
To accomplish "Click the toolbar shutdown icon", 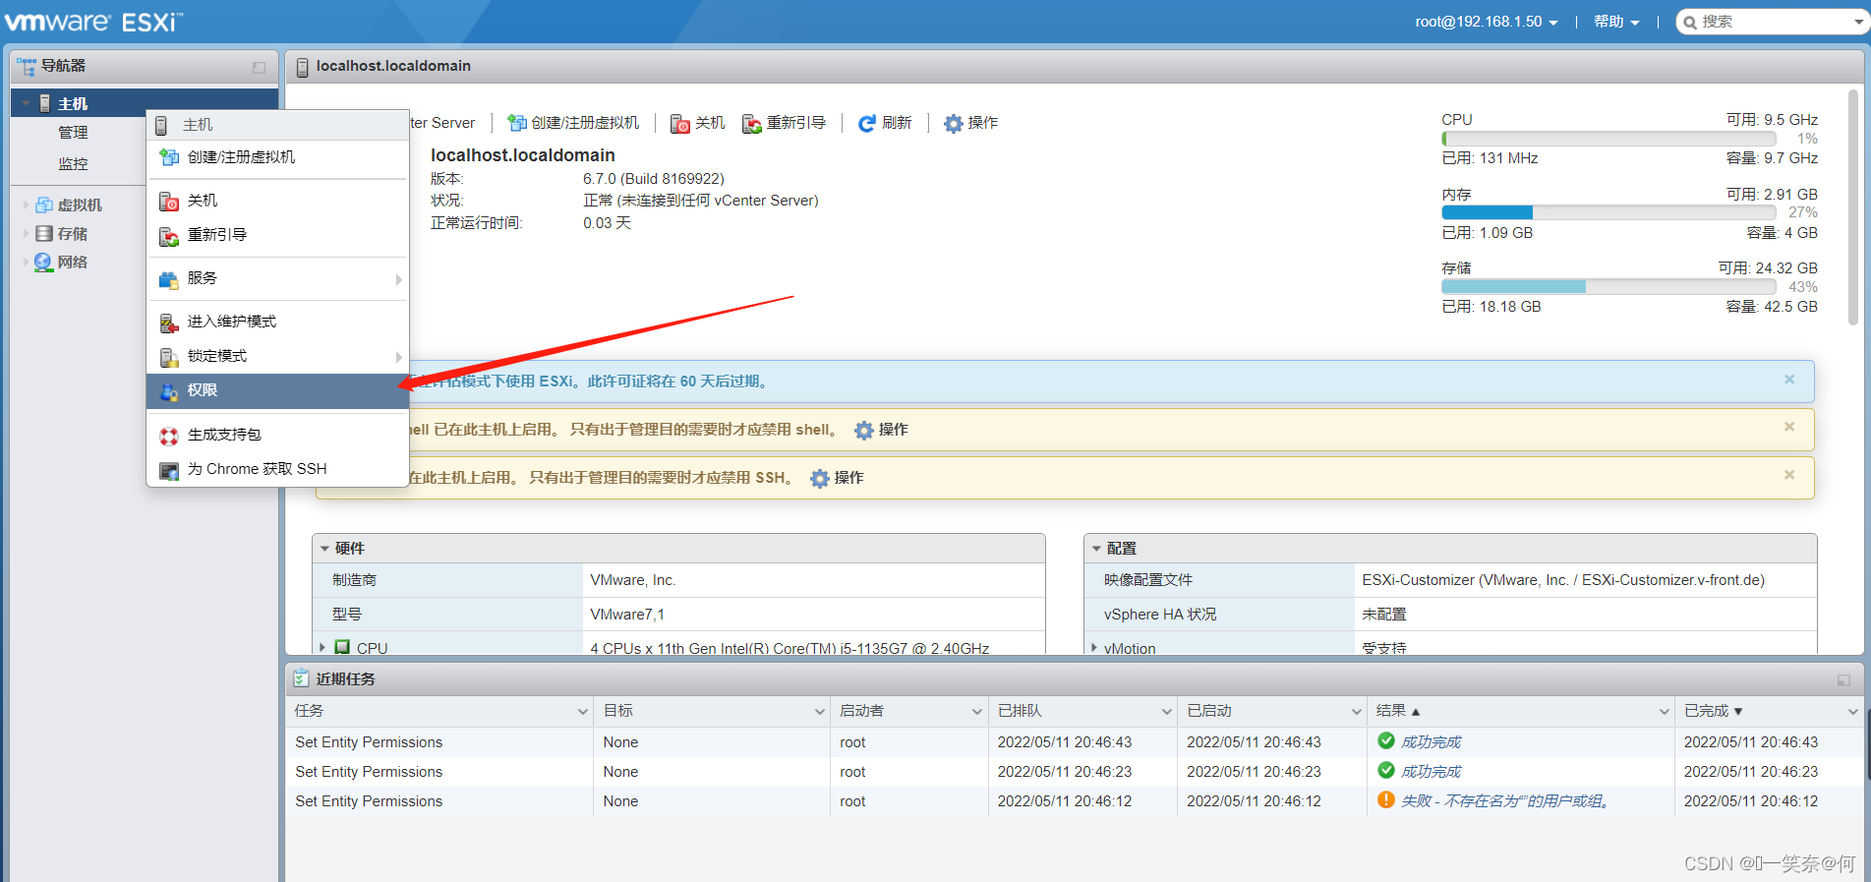I will point(680,123).
